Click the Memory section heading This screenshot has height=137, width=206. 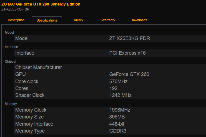click(x=11, y=104)
